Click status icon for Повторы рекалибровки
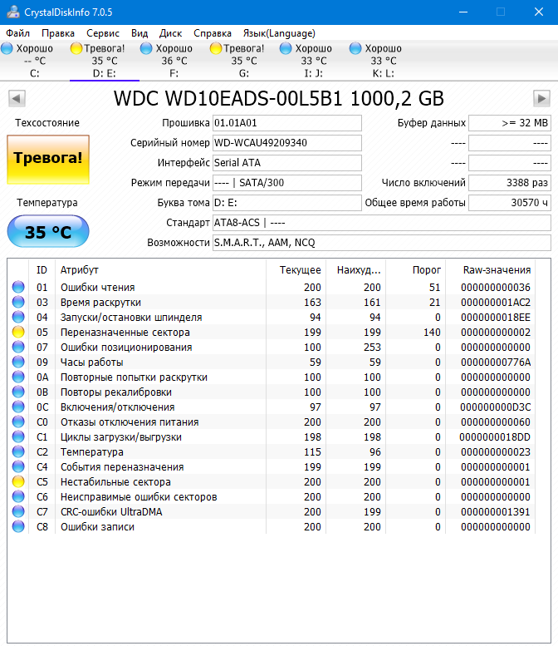The image size is (558, 646). [18, 392]
